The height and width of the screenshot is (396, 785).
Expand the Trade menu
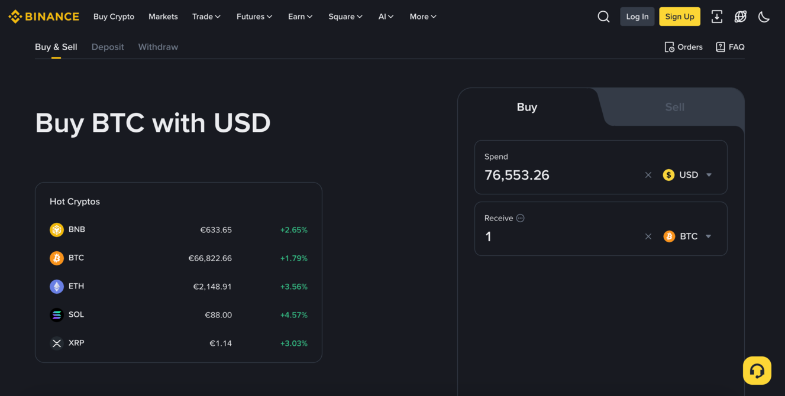coord(206,17)
